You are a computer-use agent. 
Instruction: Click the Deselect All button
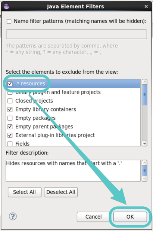pyautogui.click(x=61, y=192)
